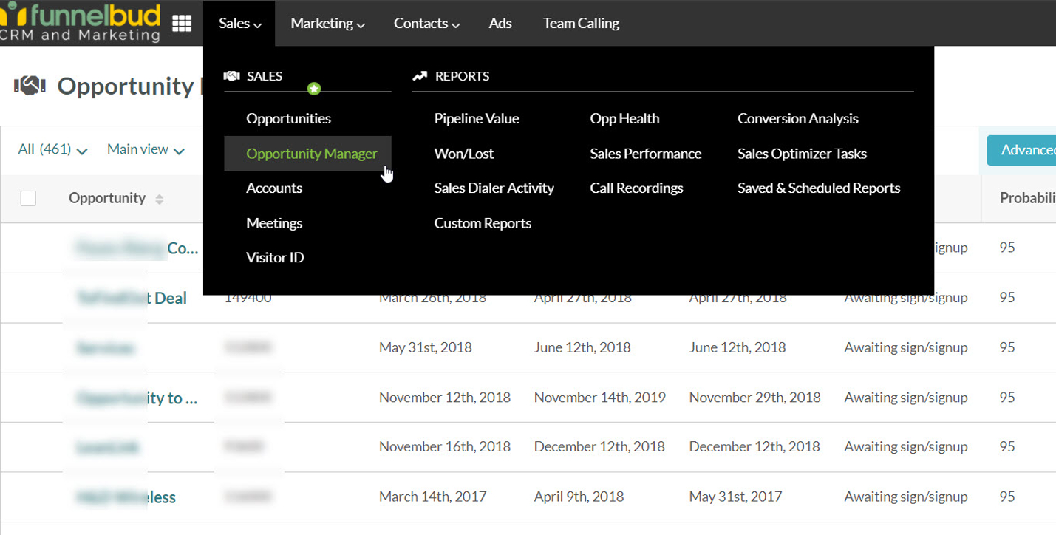Screen dimensions: 1056x535
Task: Open Visitor ID menu entry
Action: pyautogui.click(x=275, y=257)
